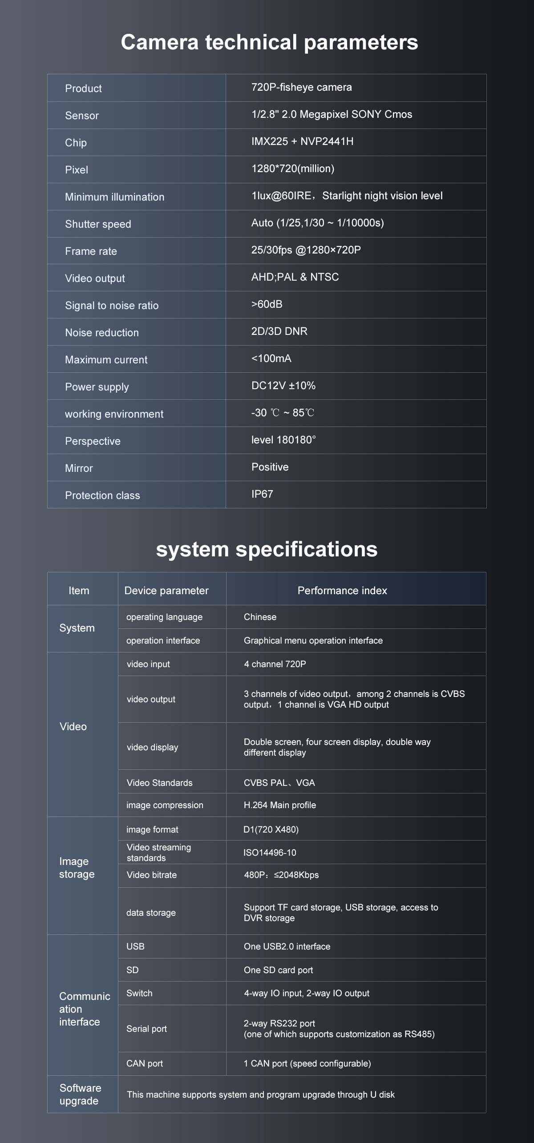This screenshot has height=1143, width=534.
Task: Click the 'H.264 Main profile' value
Action: [279, 805]
